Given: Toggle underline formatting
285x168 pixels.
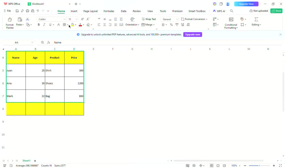Looking at the screenshot, I should tap(50, 25).
